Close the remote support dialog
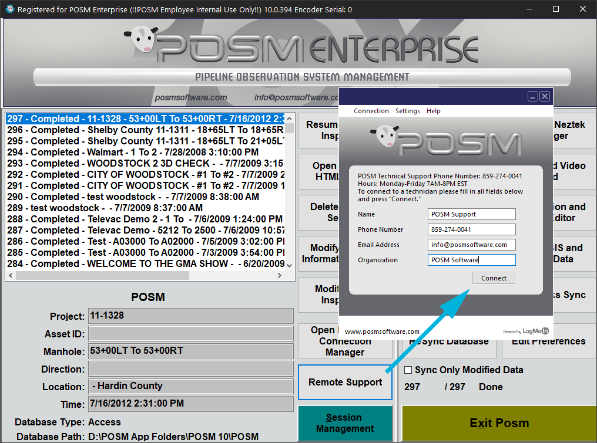This screenshot has width=597, height=443. click(x=545, y=97)
